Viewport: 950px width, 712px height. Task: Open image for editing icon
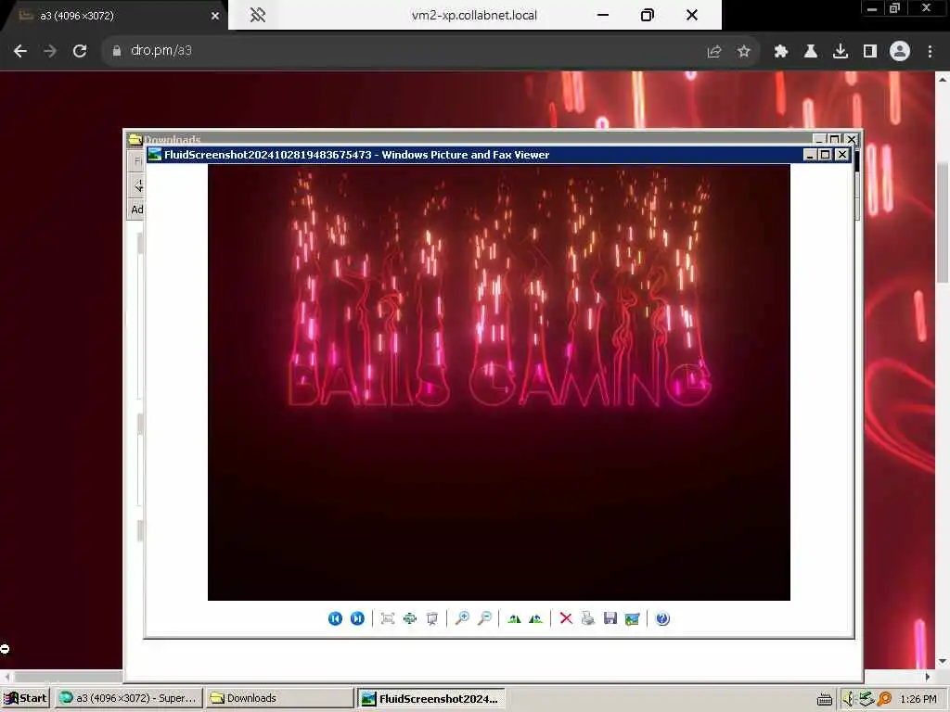pos(633,618)
